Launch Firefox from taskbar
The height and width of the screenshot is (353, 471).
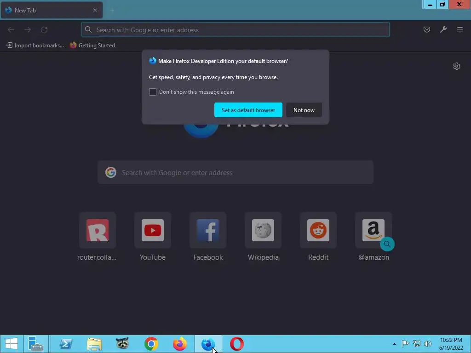[180, 344]
